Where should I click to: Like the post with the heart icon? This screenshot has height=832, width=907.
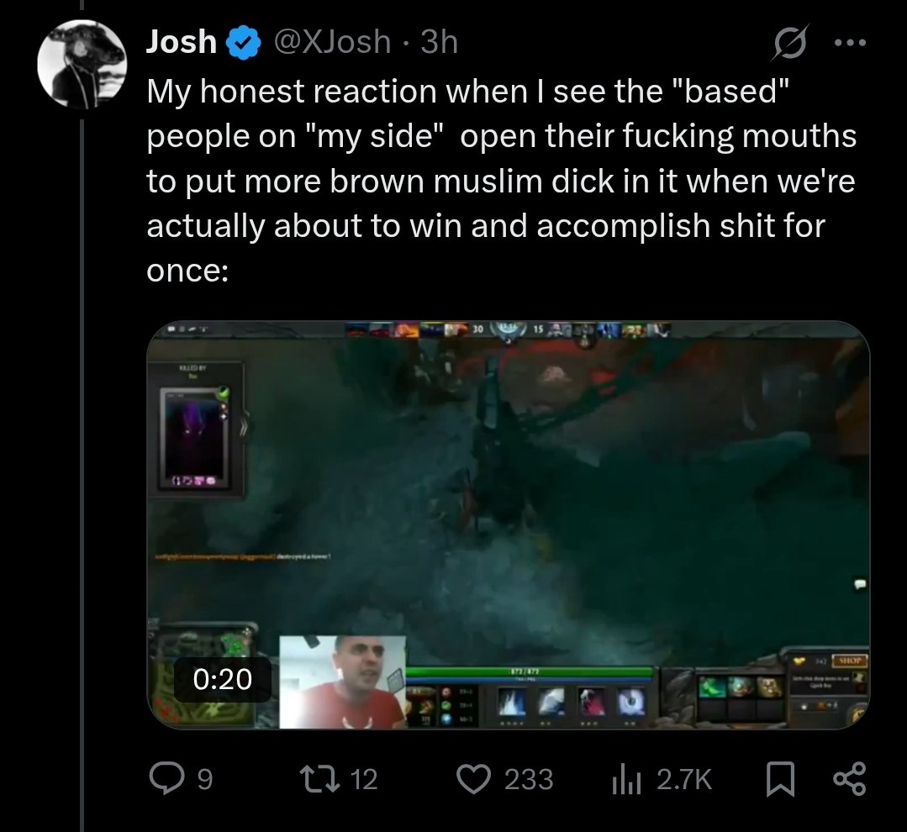(x=477, y=780)
